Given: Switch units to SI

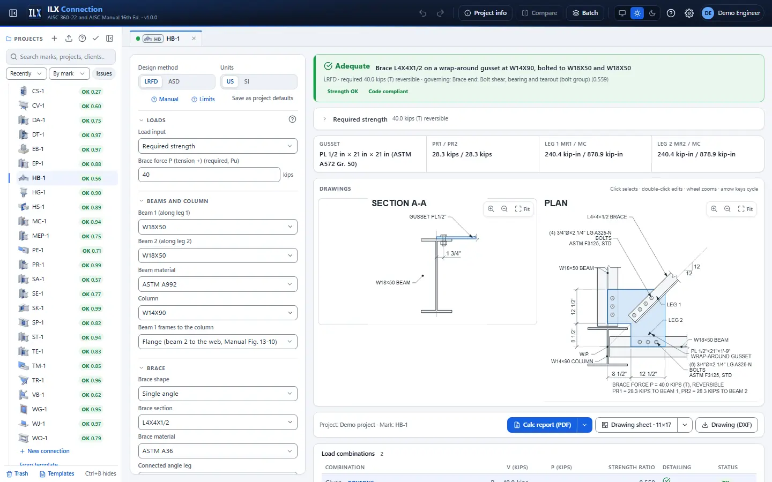Looking at the screenshot, I should pos(247,81).
